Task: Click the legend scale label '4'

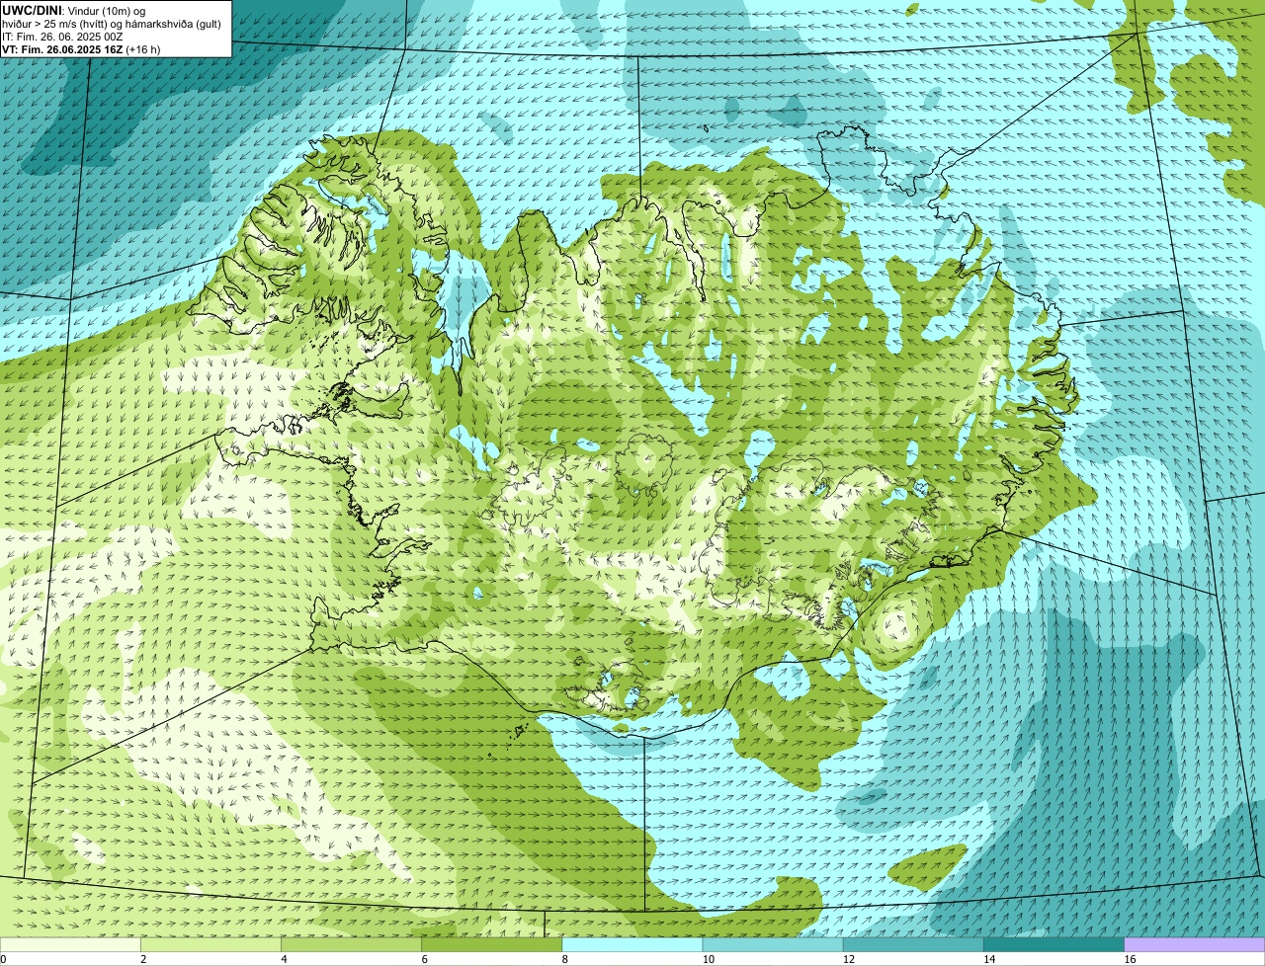Action: 284,959
